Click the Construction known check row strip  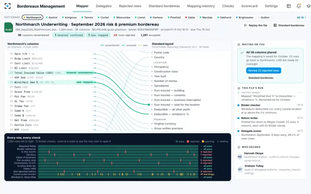coord(118,174)
